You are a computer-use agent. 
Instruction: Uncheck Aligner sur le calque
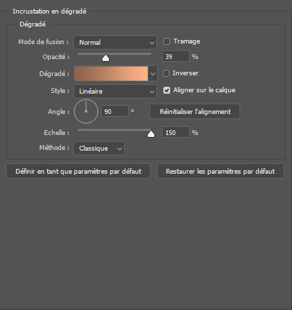pos(167,90)
